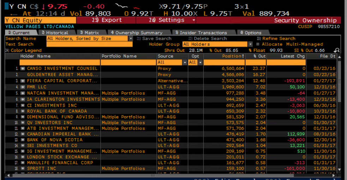Switch to Matrix tab
Viewport: 347px width, 180px height.
click(x=91, y=33)
